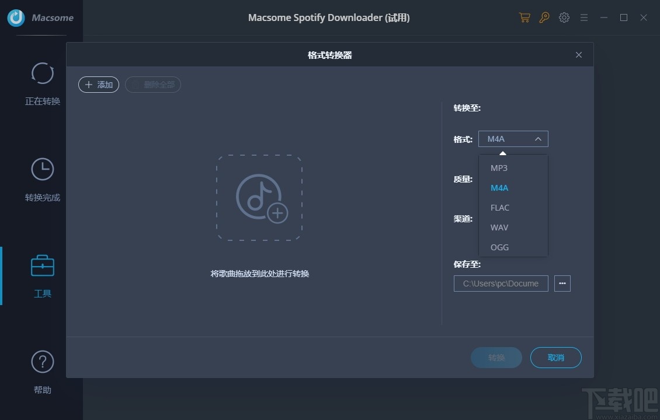660x420 pixels.
Task: Click the save path input field
Action: click(501, 283)
